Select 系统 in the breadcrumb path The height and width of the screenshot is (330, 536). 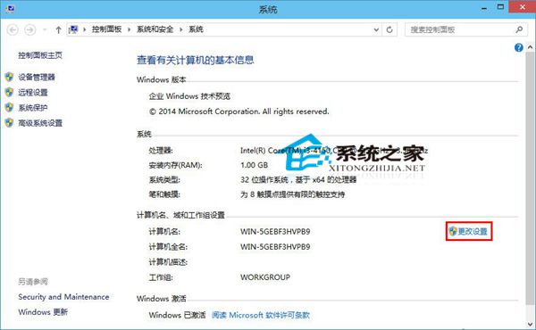click(196, 29)
